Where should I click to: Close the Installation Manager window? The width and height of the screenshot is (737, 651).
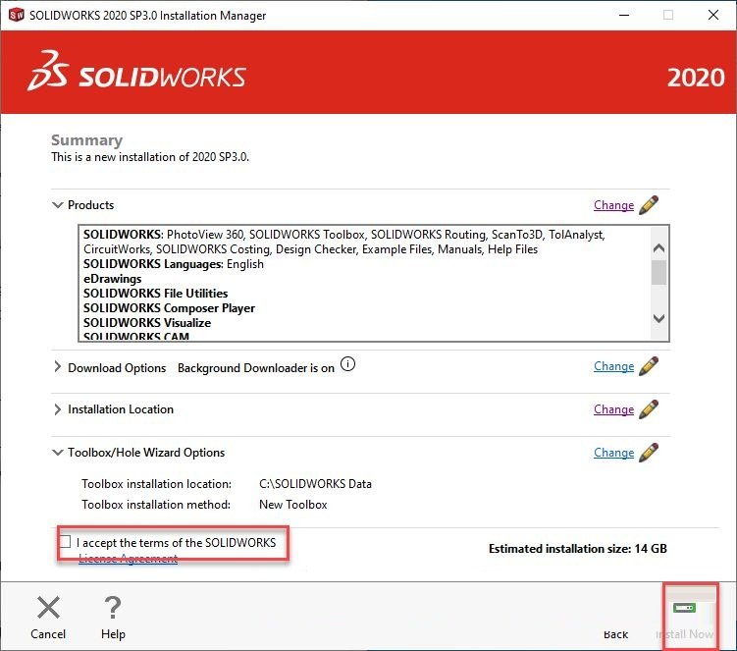tap(713, 15)
